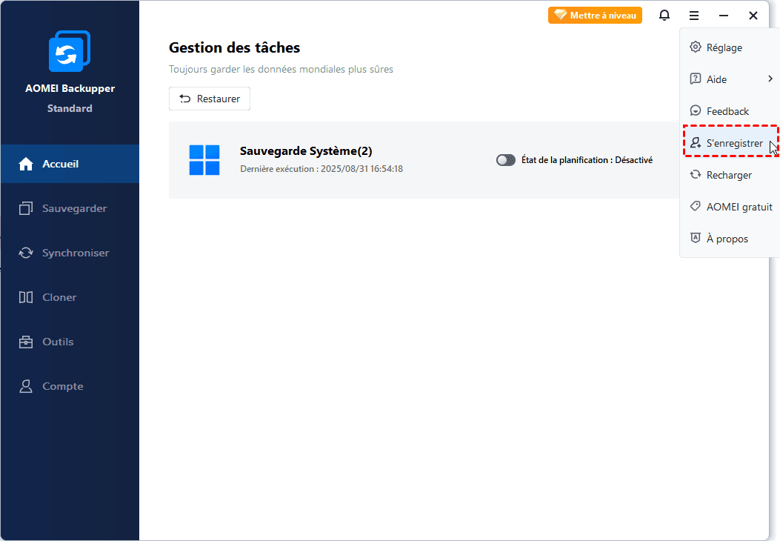Click the Windows logo of Sauvegarde Système(2)
The height and width of the screenshot is (541, 780).
click(204, 160)
